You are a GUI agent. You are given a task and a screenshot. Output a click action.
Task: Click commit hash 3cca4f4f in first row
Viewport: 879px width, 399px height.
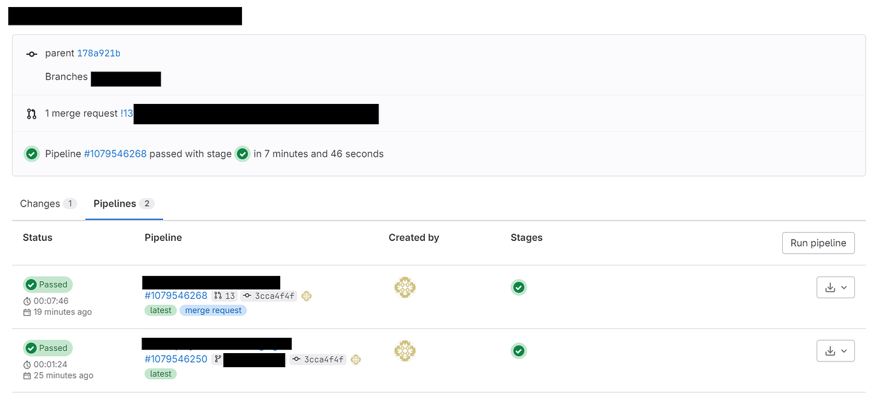(x=275, y=296)
